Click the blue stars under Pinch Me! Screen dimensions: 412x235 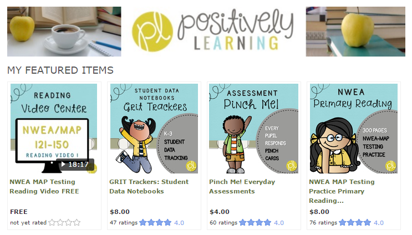255,223
